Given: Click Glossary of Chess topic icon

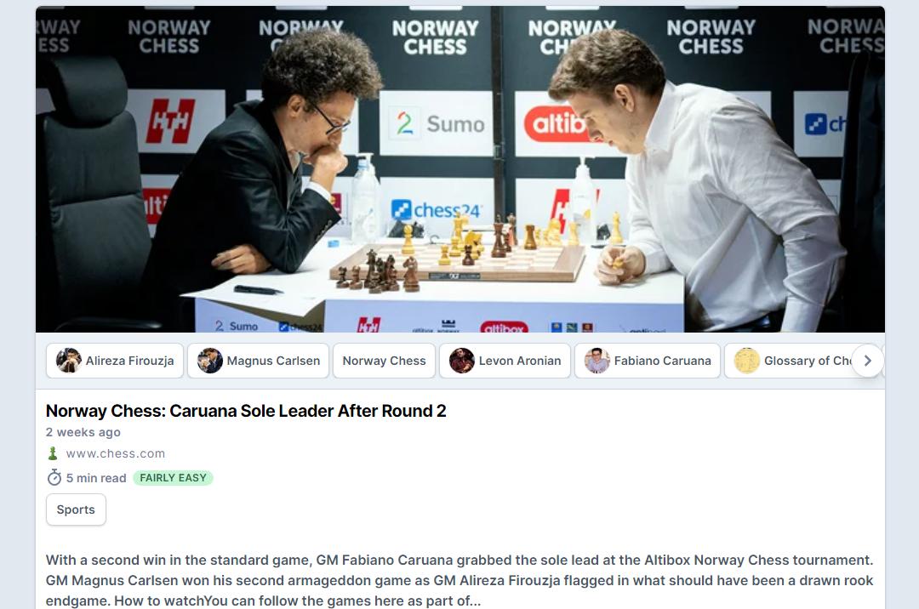Looking at the screenshot, I should (747, 361).
